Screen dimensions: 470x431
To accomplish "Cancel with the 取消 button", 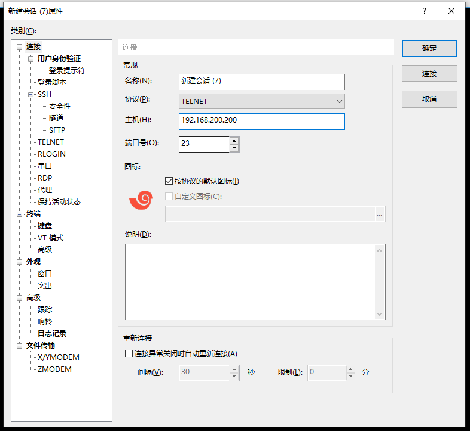I will tap(429, 99).
